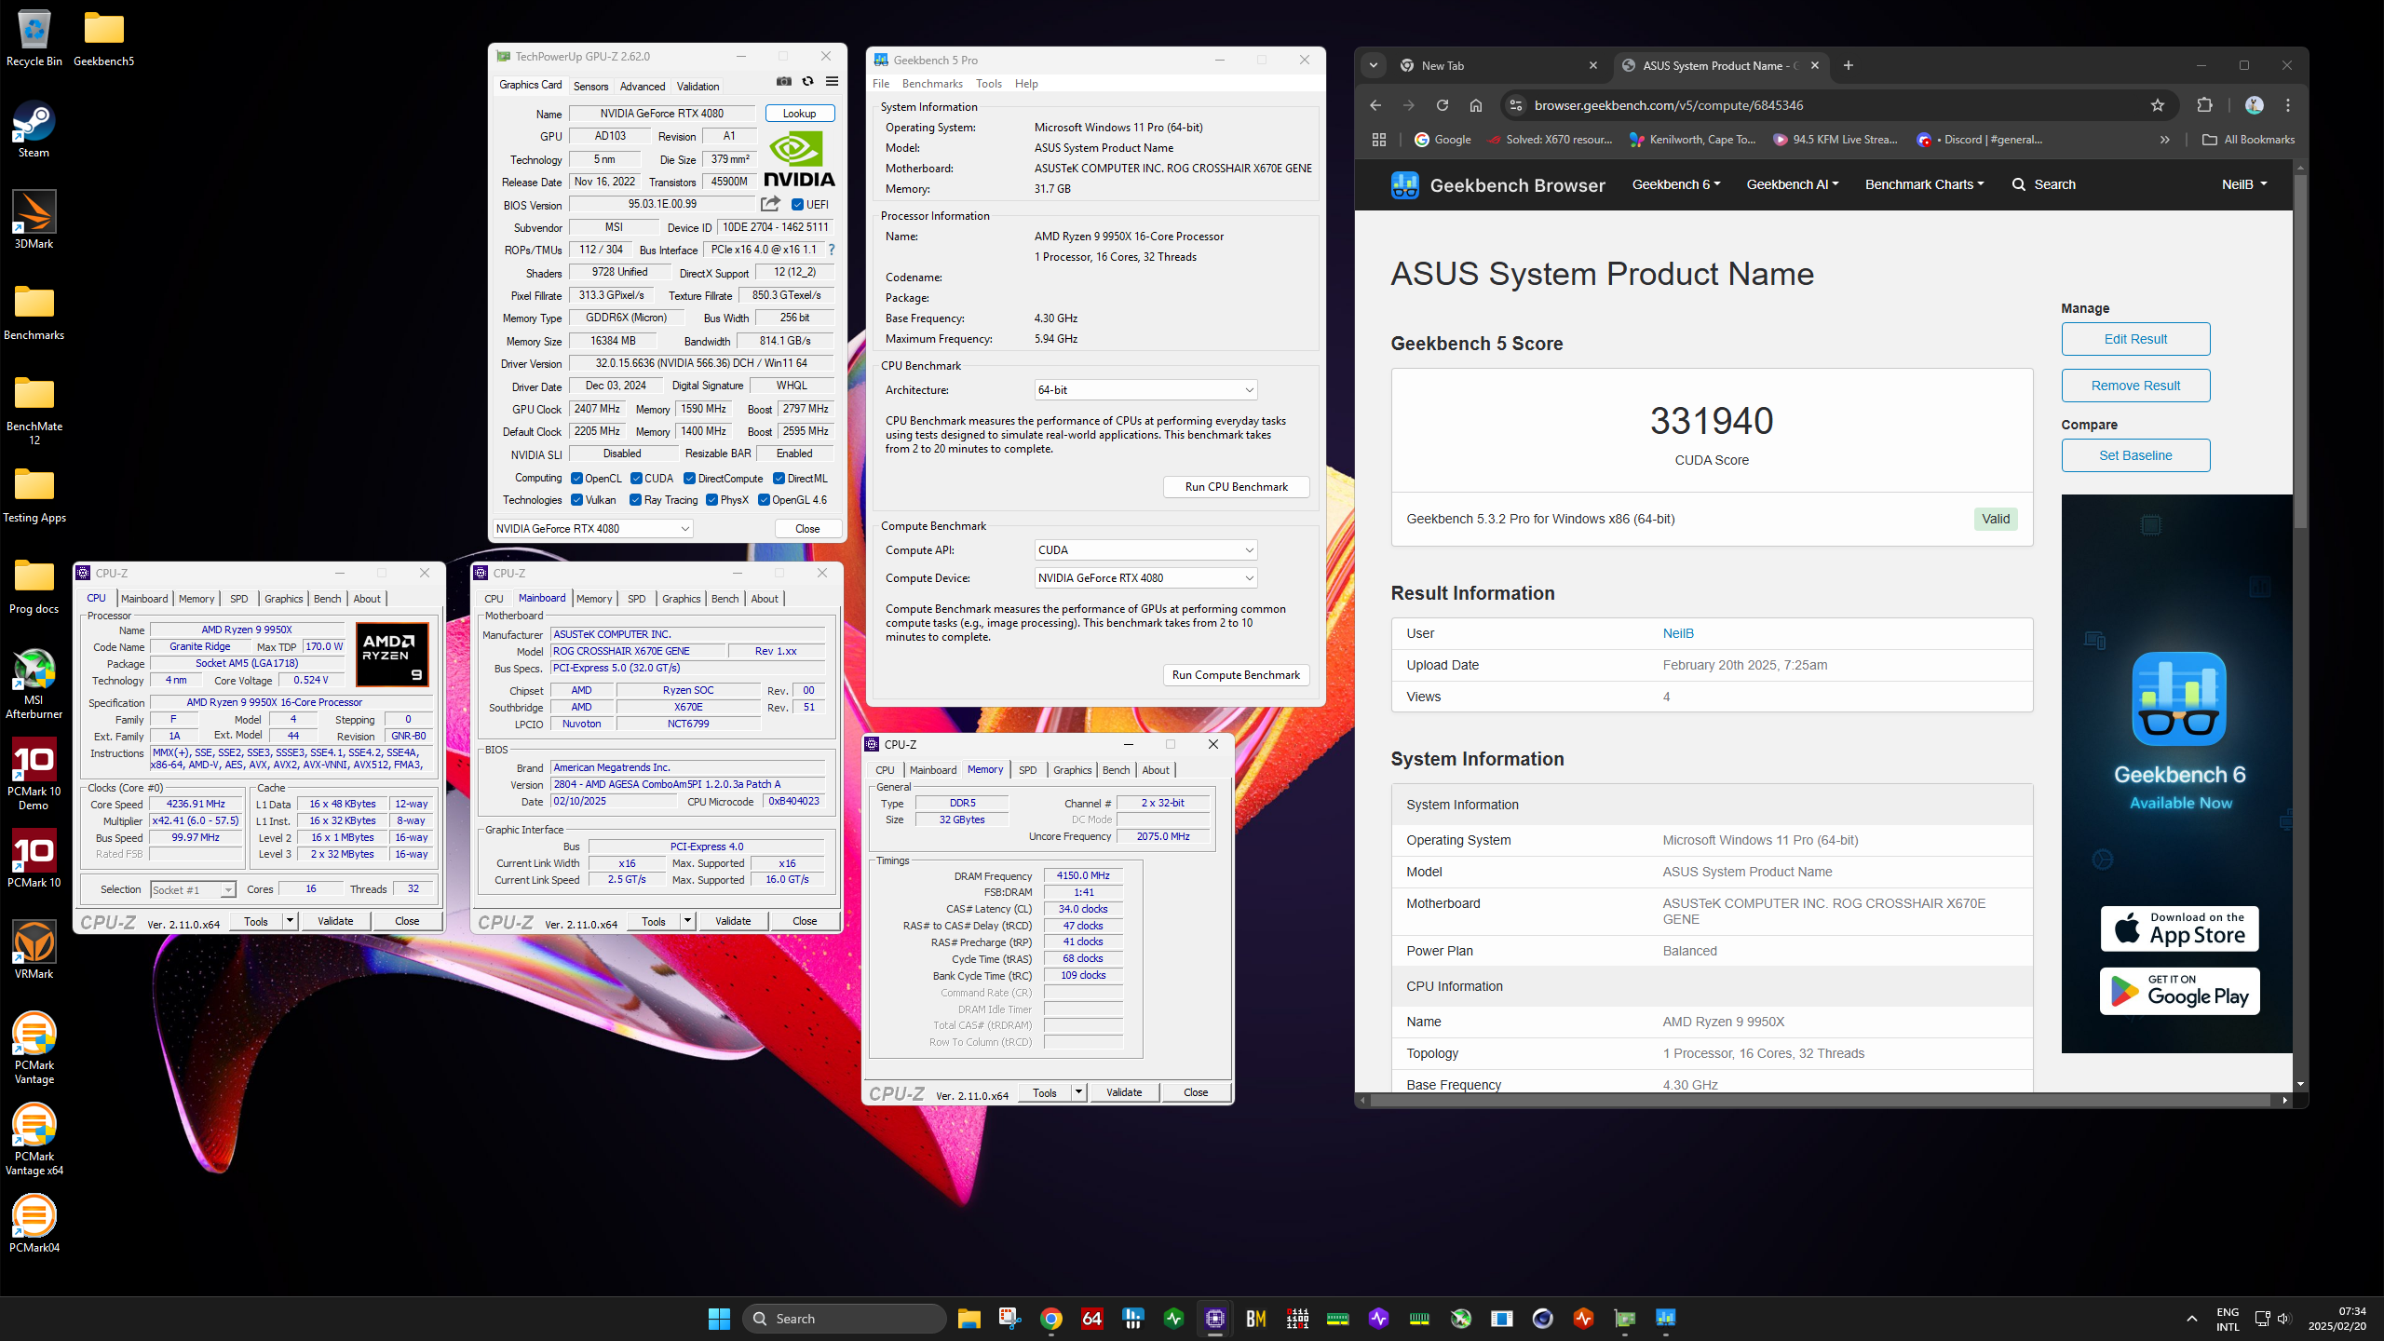This screenshot has height=1341, width=2384.
Task: Click the GPU-Z BIOS export share icon
Action: pyautogui.click(x=770, y=204)
